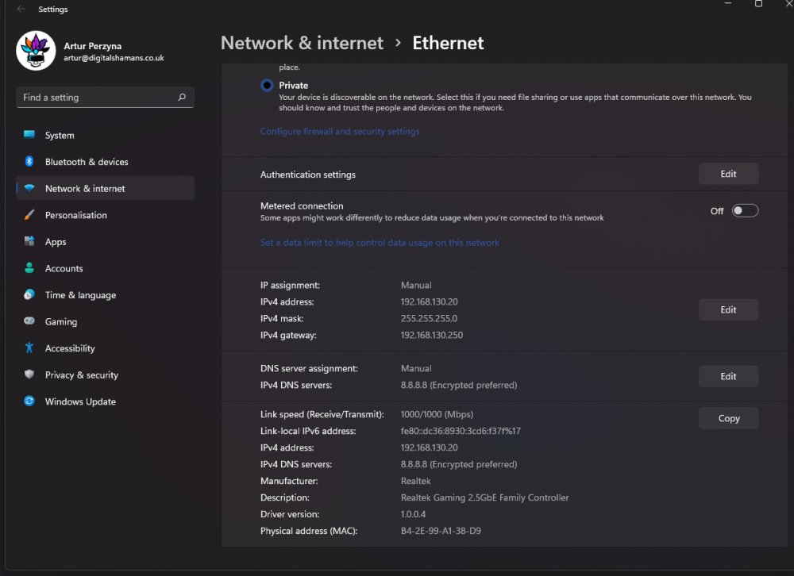Click the Ethernet breadcrumb title

(448, 43)
